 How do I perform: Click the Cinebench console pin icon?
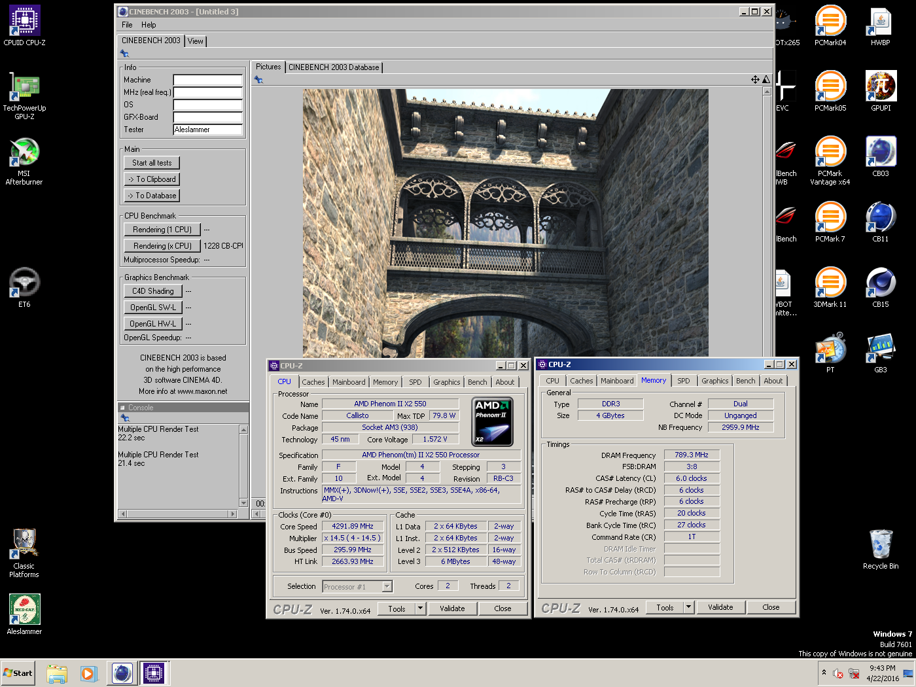coord(124,418)
